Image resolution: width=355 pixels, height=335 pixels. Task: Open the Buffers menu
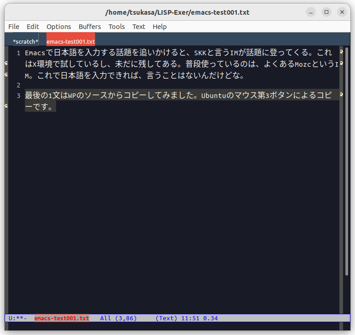(90, 27)
